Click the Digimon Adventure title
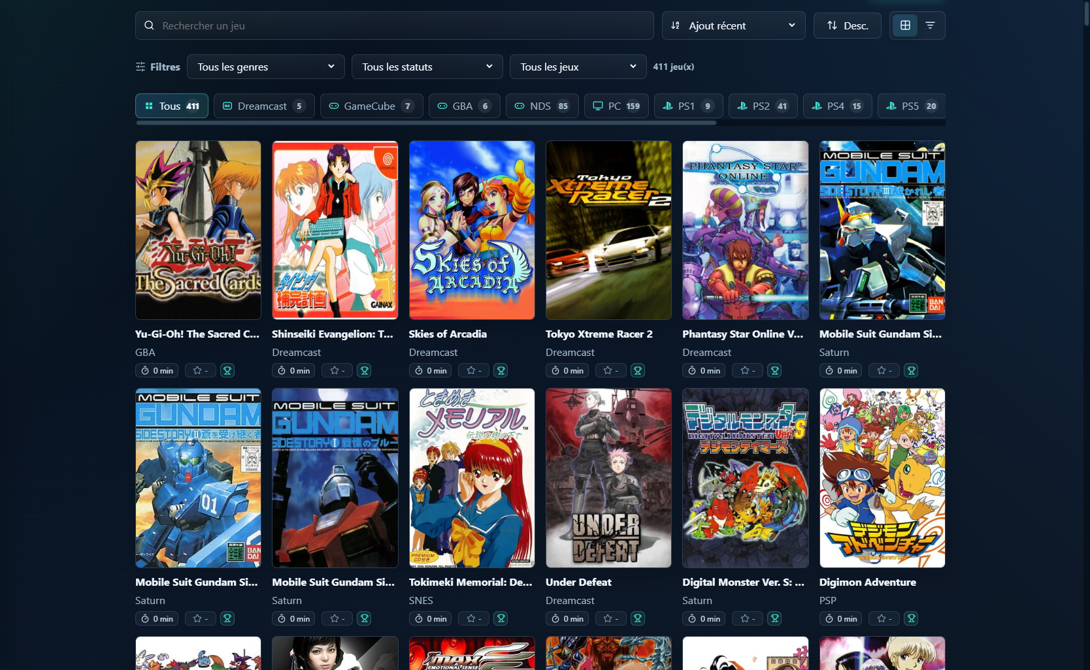This screenshot has width=1090, height=670. (x=868, y=582)
